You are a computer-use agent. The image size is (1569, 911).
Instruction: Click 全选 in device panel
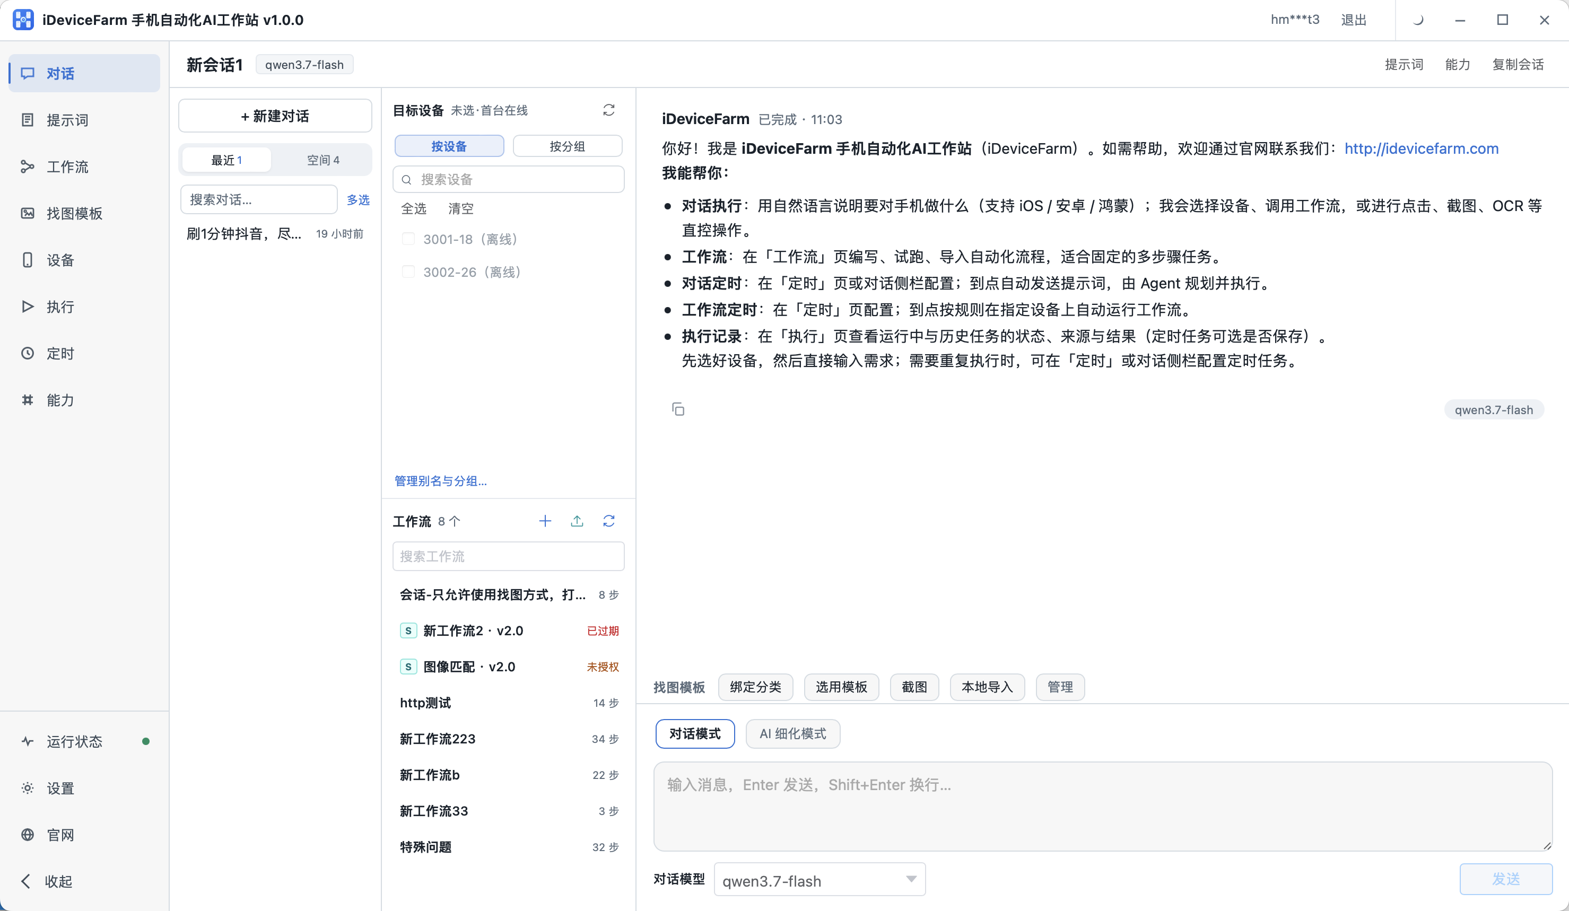pos(413,208)
